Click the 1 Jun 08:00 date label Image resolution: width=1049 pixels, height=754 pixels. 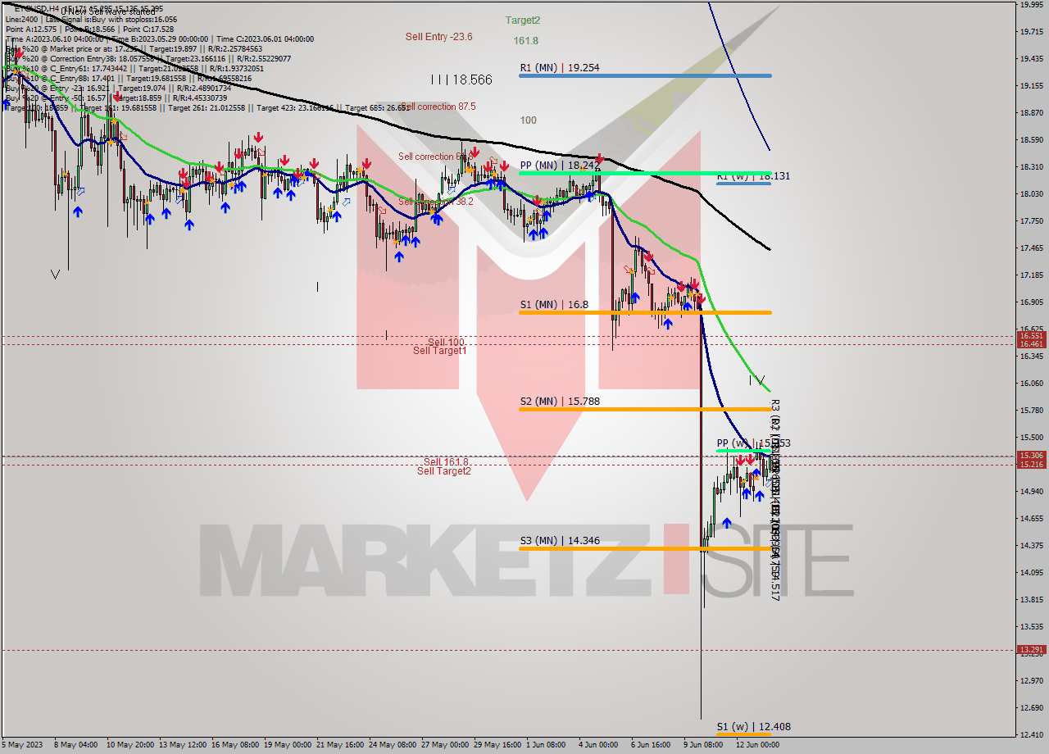(x=546, y=746)
